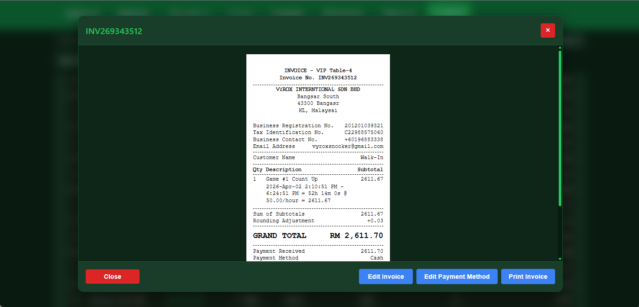Click the scrollbar up arrow
The image size is (639, 307).
click(x=560, y=47)
